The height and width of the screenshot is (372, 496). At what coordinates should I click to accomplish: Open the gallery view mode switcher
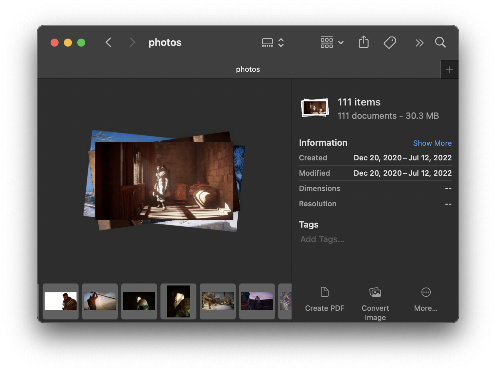[x=273, y=43]
